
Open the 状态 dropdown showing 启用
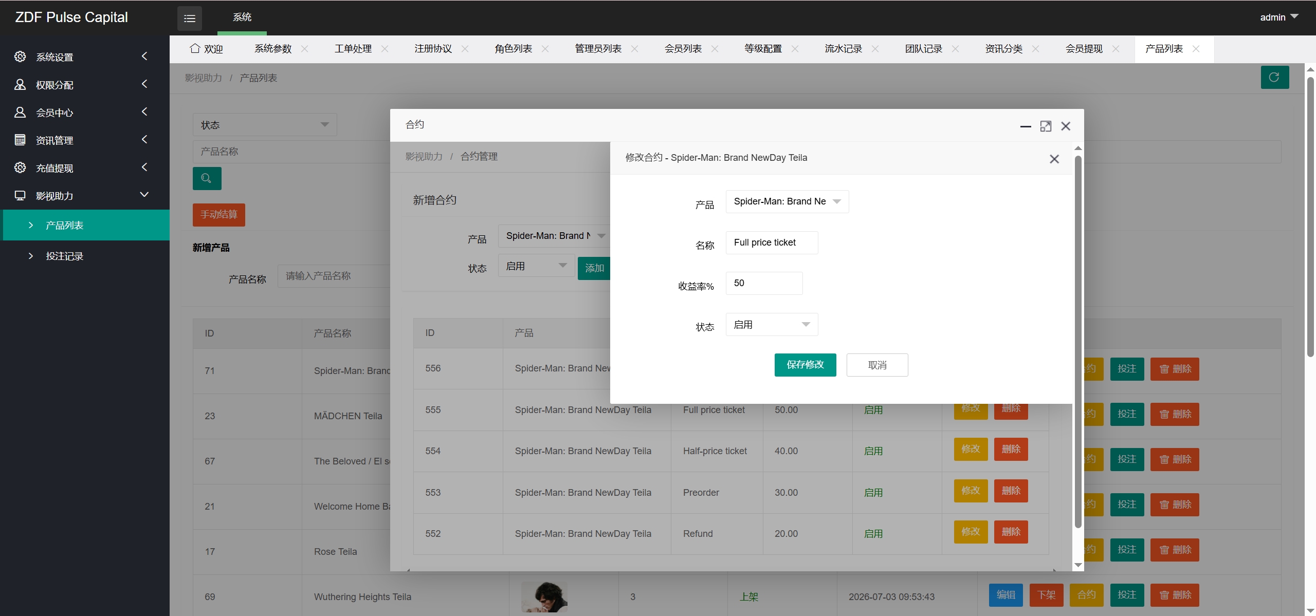pyautogui.click(x=772, y=325)
